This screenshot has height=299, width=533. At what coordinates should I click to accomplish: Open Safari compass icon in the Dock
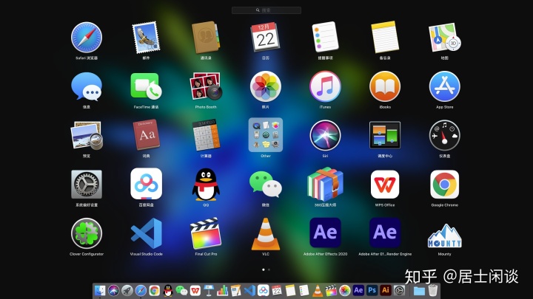(x=141, y=291)
